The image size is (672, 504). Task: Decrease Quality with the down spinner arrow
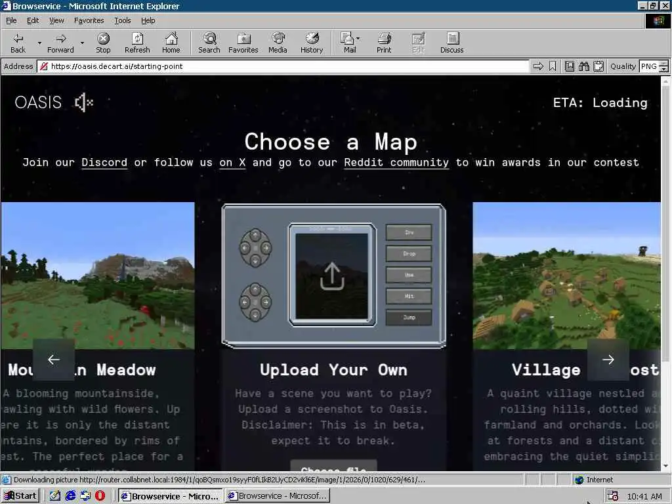click(x=664, y=70)
